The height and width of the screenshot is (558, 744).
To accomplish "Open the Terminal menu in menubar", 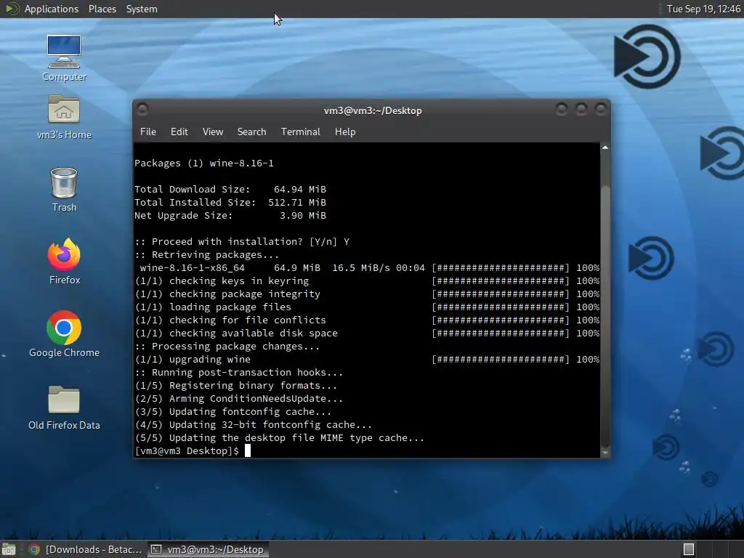I will point(300,132).
